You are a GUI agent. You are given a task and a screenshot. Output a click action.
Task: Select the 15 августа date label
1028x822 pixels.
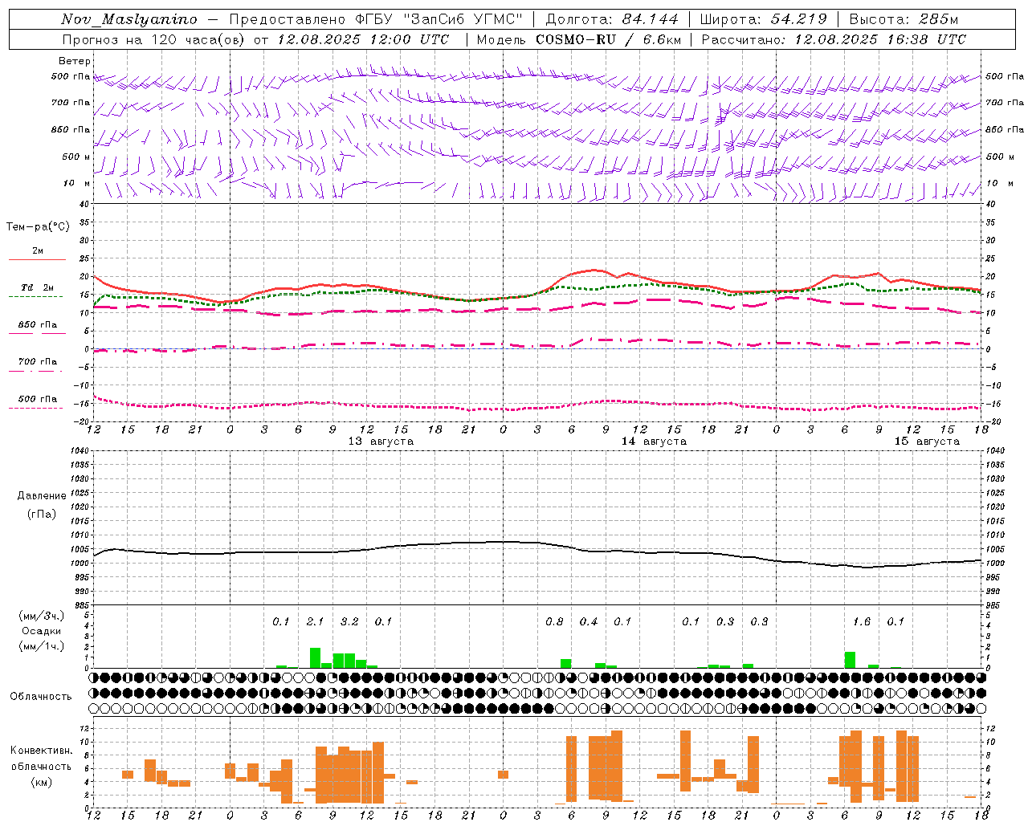click(x=927, y=442)
